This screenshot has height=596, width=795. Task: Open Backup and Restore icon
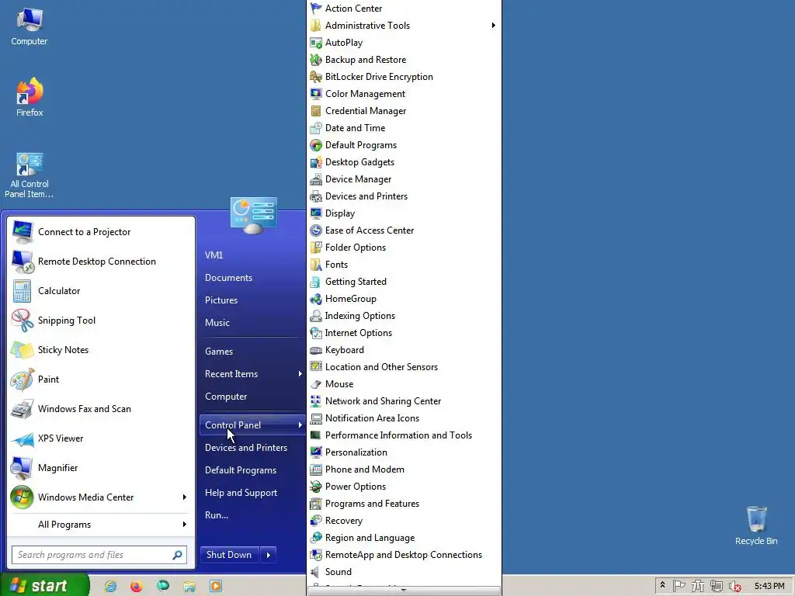[316, 60]
